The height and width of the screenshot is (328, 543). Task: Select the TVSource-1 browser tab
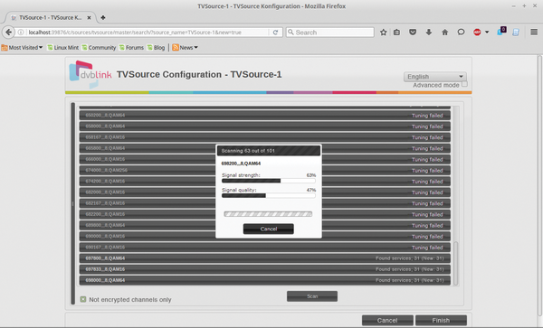51,18
